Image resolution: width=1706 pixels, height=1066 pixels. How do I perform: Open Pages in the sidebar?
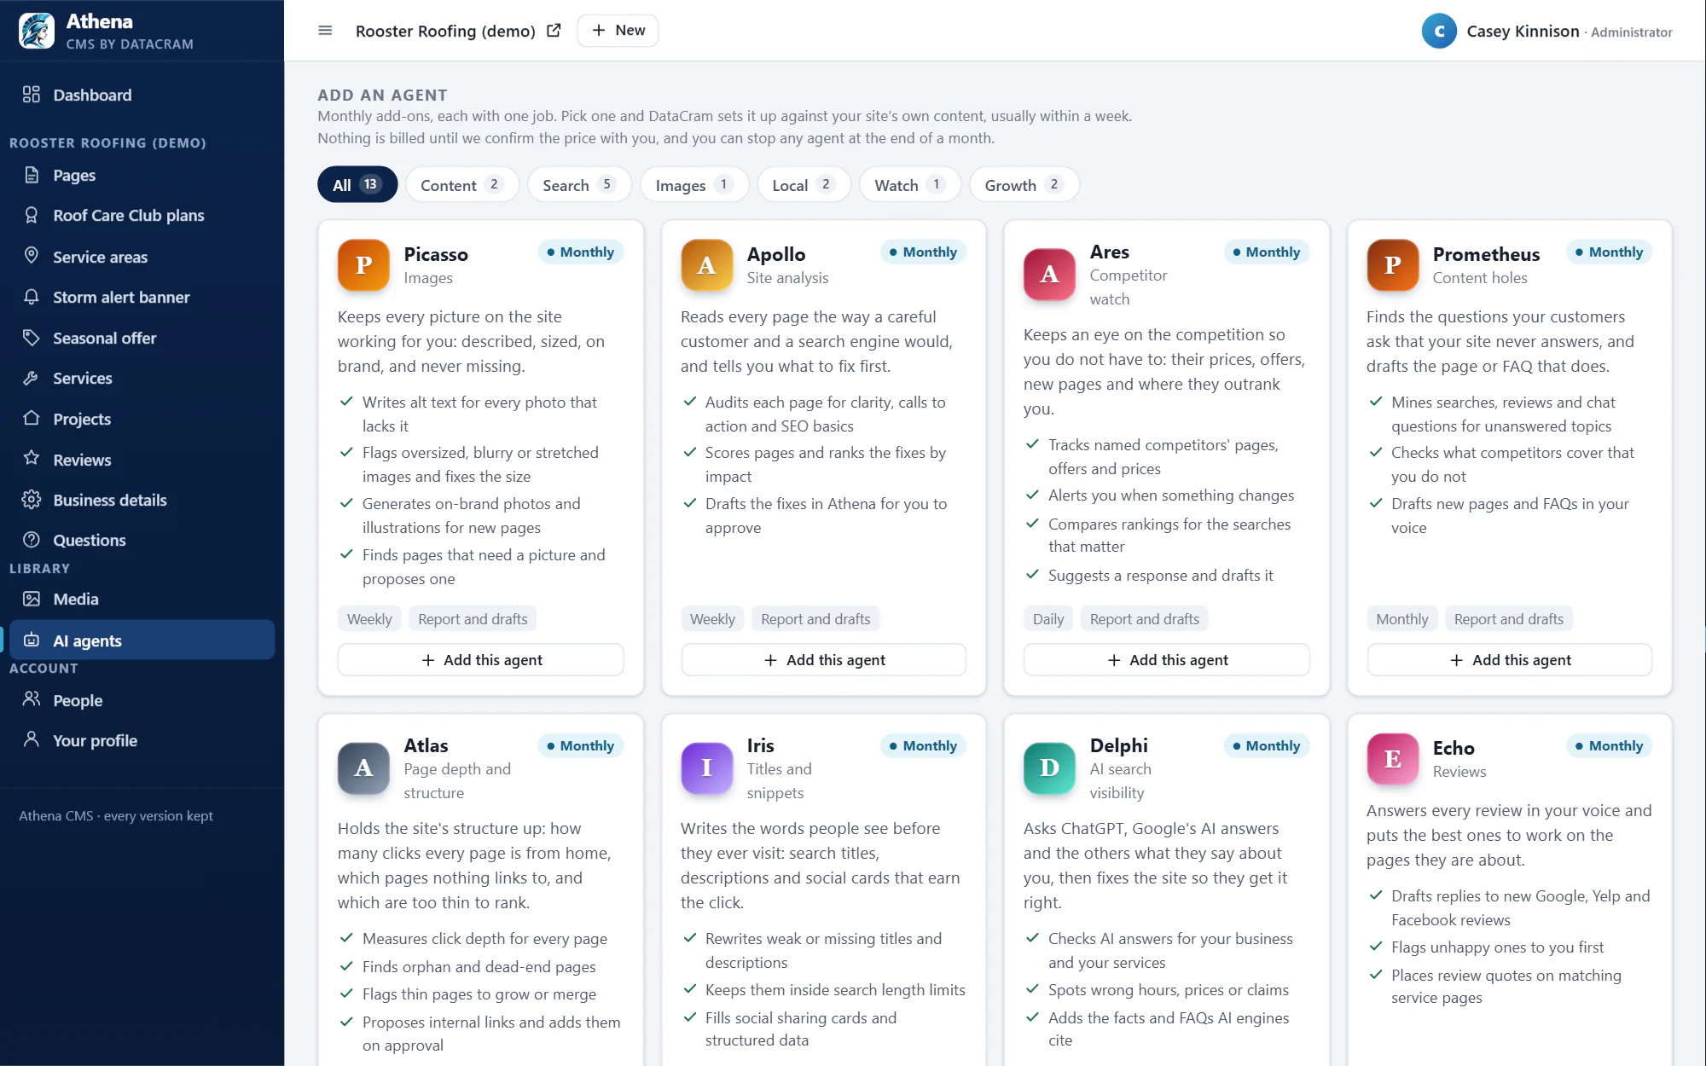142,175
